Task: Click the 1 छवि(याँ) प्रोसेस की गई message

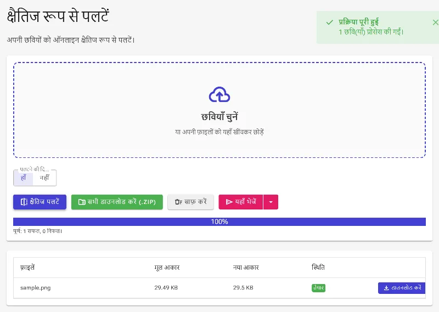Action: pyautogui.click(x=371, y=32)
